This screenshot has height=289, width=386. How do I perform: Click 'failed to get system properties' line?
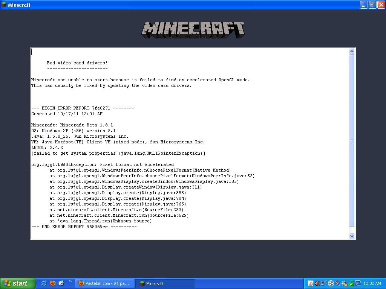pos(118,154)
